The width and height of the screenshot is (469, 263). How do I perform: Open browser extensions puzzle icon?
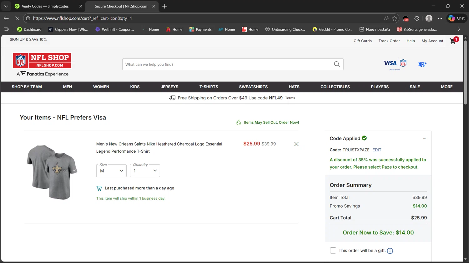click(x=417, y=18)
